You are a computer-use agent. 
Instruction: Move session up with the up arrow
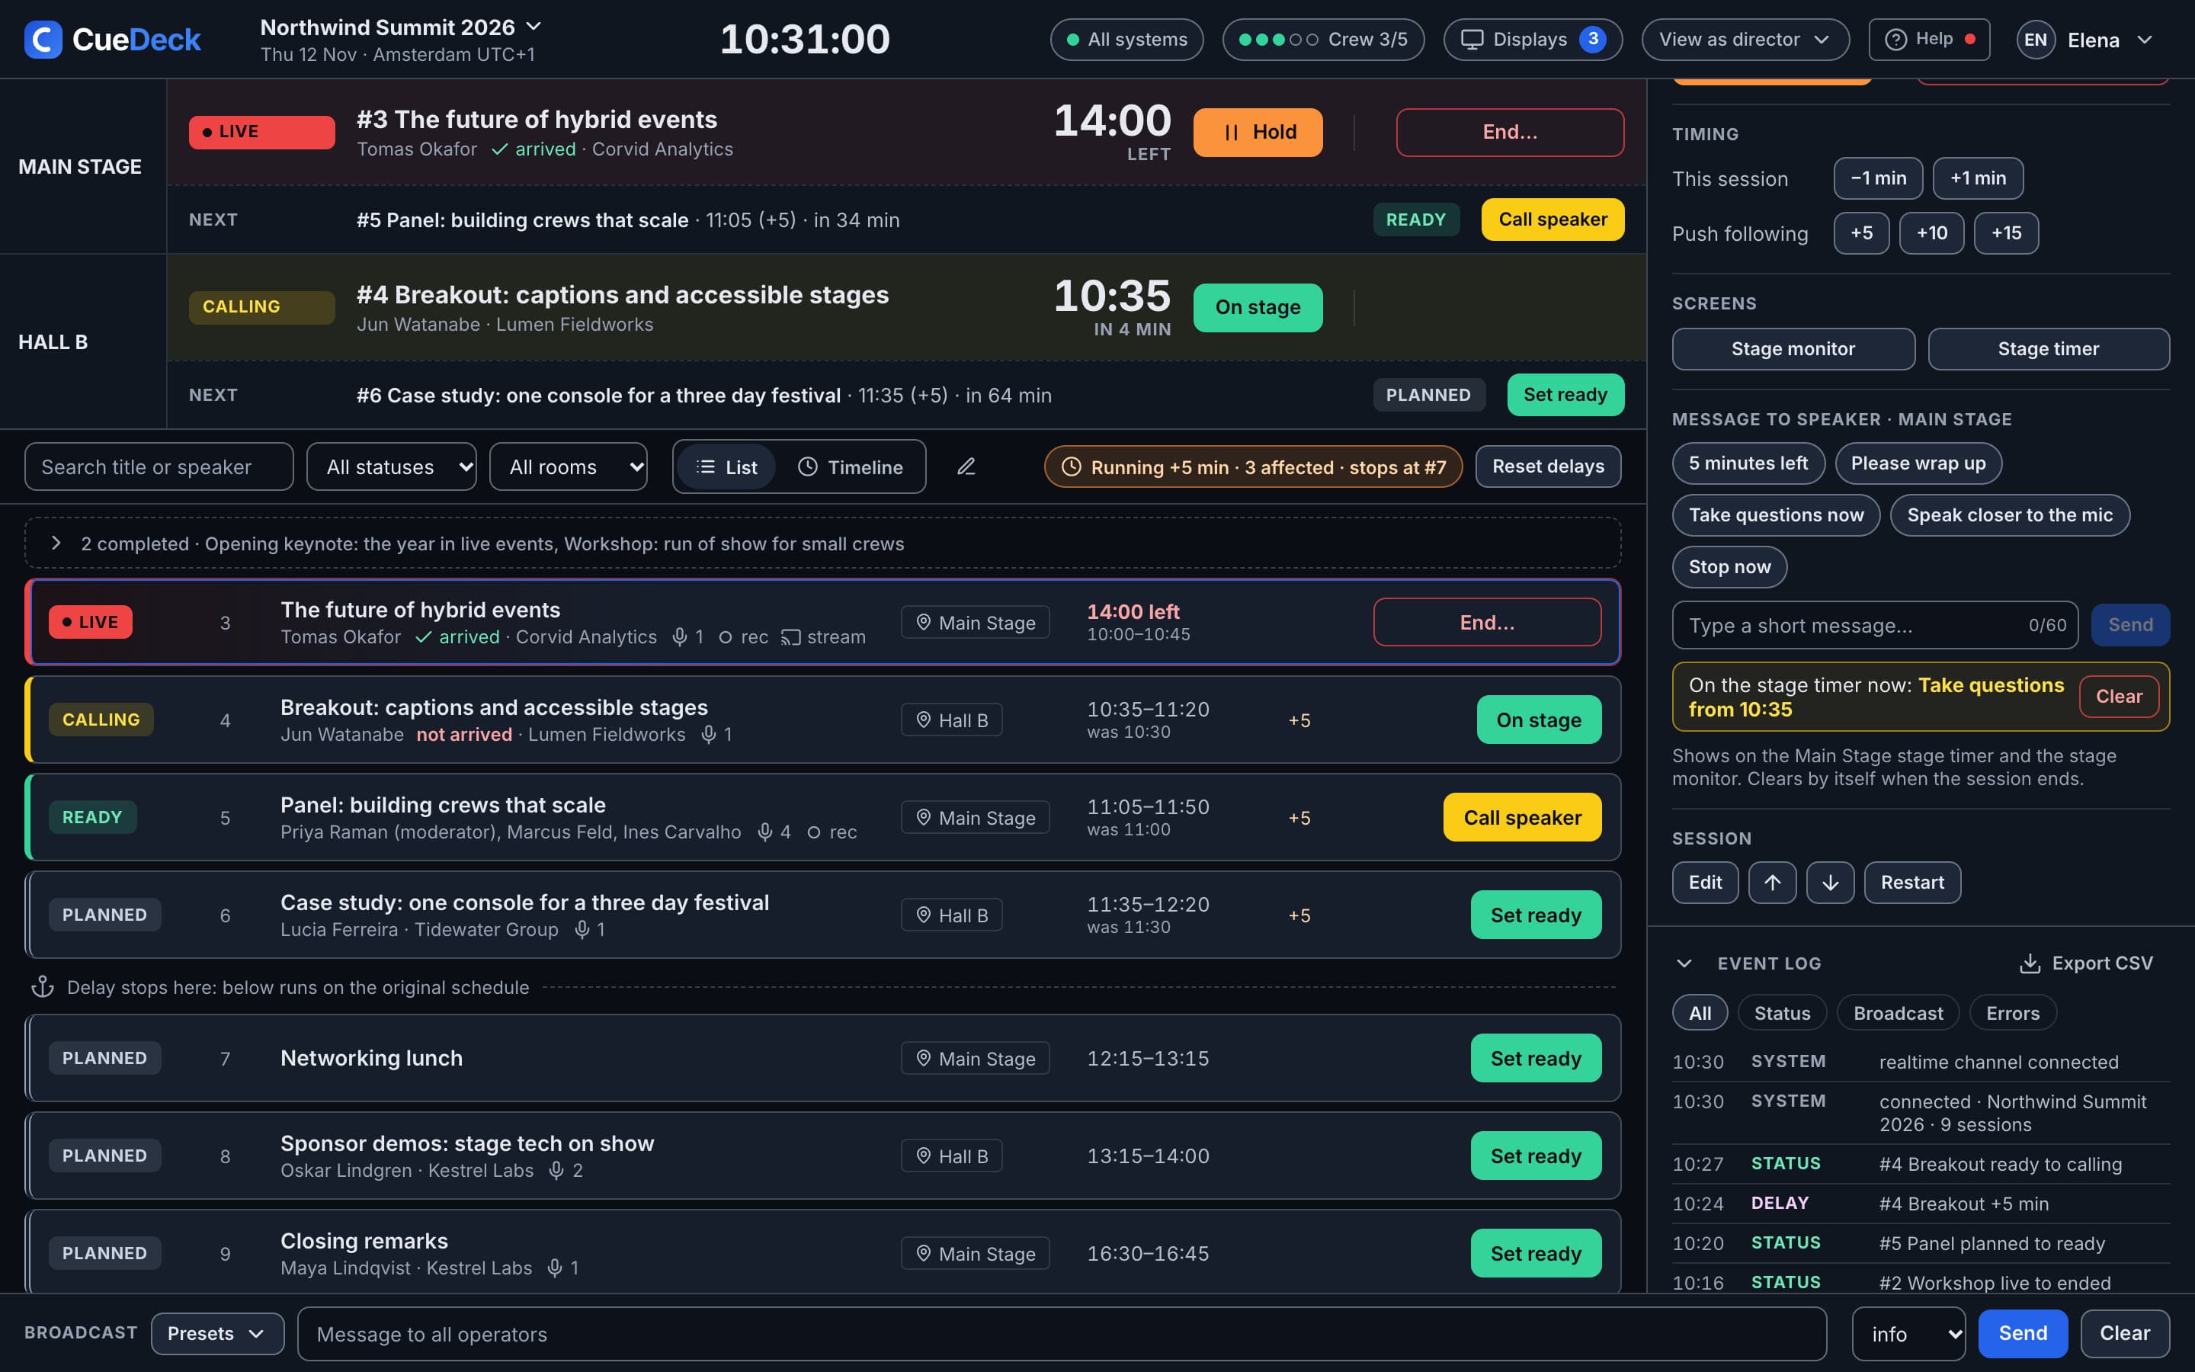click(x=1772, y=882)
